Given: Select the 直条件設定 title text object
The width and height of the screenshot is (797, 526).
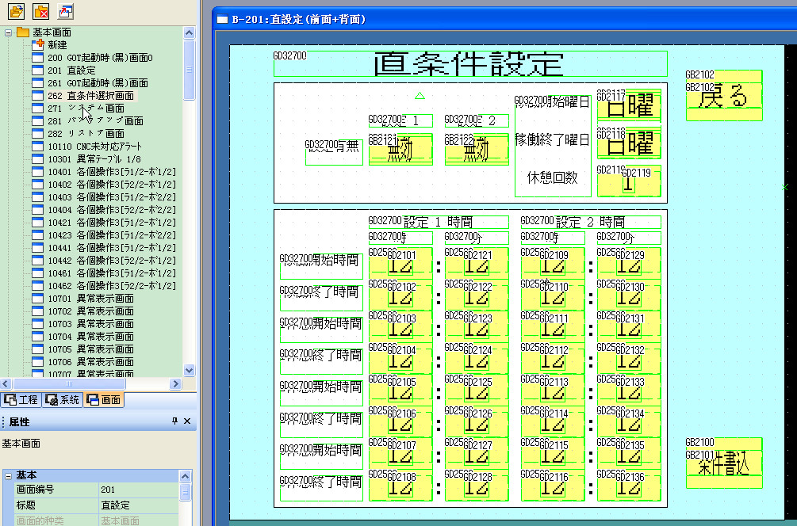Looking at the screenshot, I should tap(469, 64).
